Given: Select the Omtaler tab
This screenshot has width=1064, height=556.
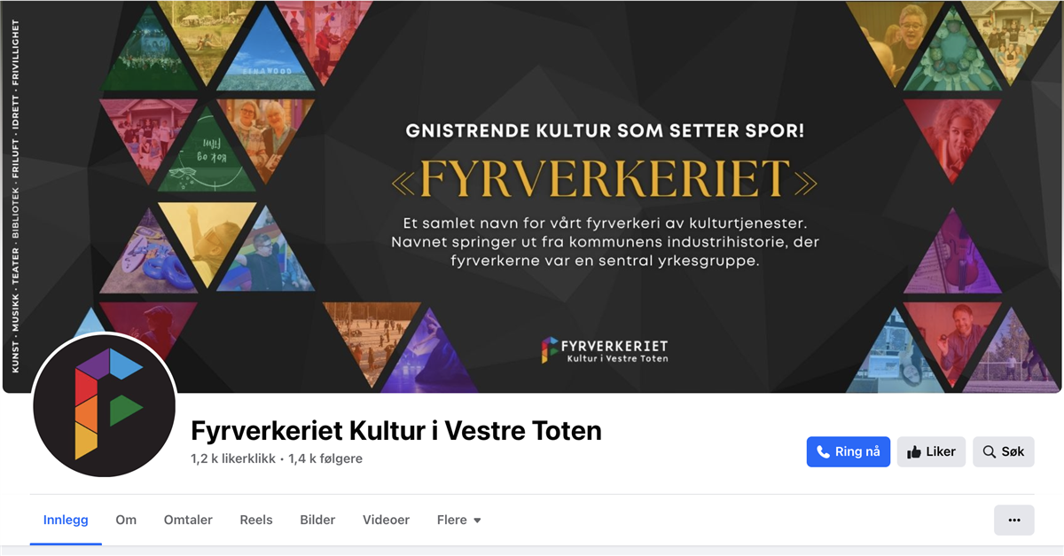Looking at the screenshot, I should click(x=188, y=520).
